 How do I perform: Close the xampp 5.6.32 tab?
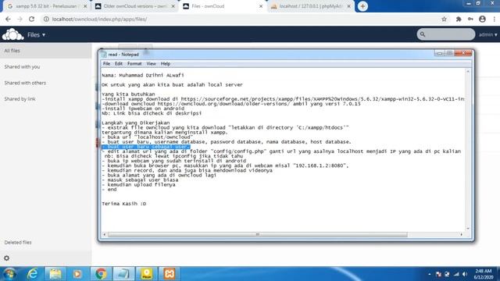pos(85,6)
